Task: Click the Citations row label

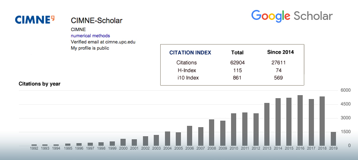Action: (187, 63)
